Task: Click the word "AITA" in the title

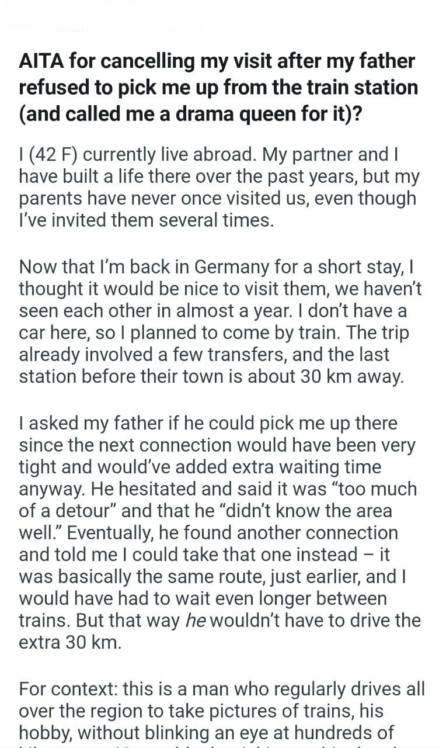Action: pos(43,61)
